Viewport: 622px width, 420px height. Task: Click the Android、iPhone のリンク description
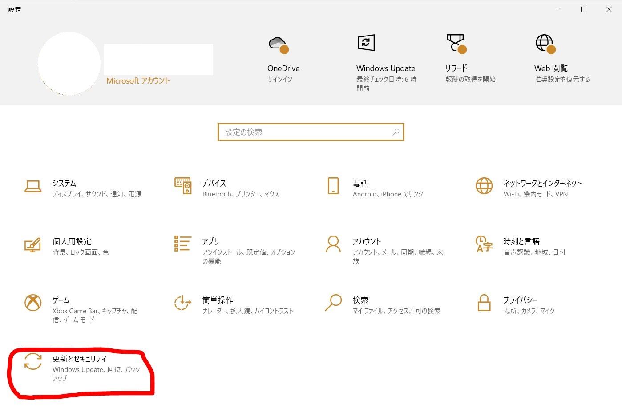(388, 194)
